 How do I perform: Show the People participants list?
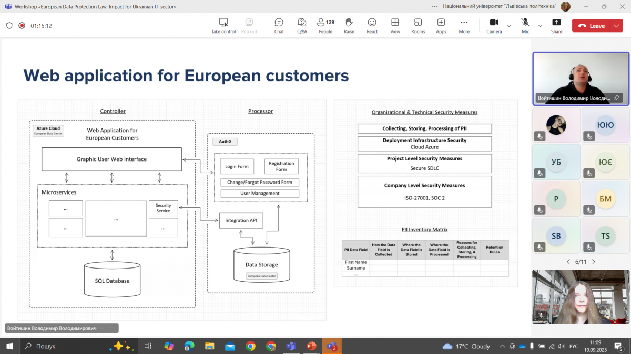click(x=325, y=26)
